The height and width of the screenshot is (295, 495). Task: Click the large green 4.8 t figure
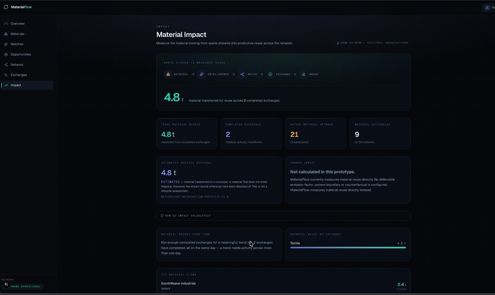(174, 98)
